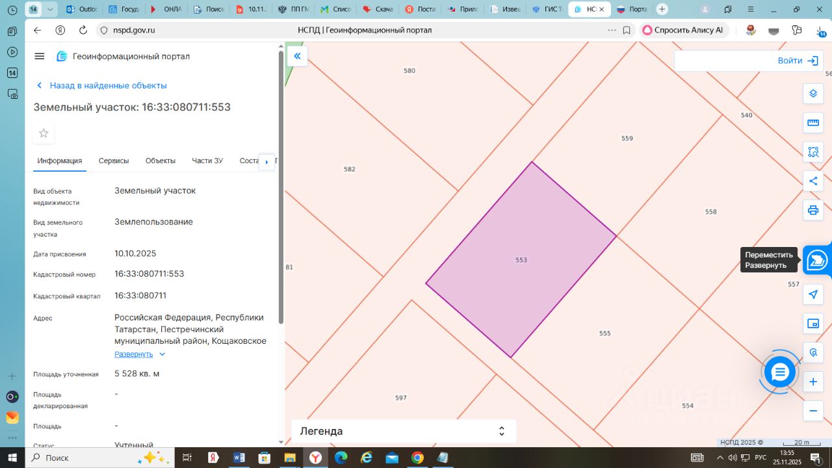This screenshot has height=468, width=832.
Task: Zoom in on the map
Action: tap(813, 382)
